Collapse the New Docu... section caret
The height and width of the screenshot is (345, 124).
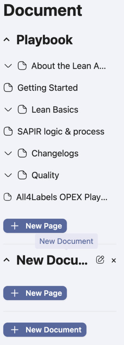pyautogui.click(x=7, y=260)
